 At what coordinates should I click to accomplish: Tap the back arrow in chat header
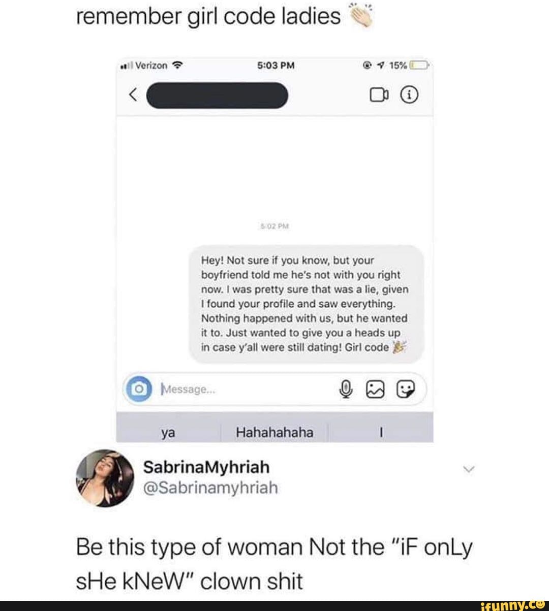[133, 95]
